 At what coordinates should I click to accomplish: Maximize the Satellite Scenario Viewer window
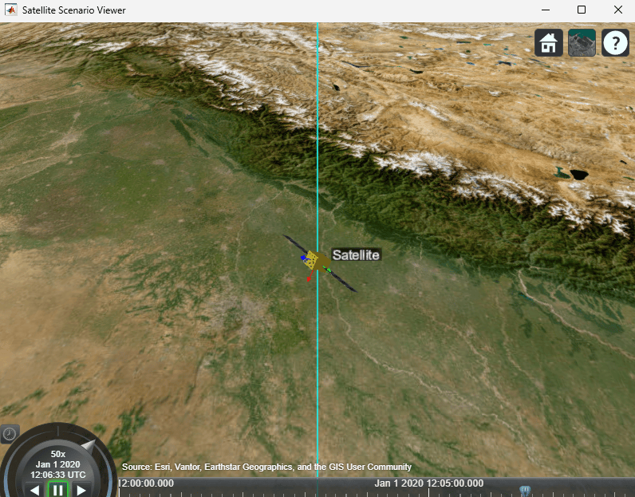click(x=582, y=10)
